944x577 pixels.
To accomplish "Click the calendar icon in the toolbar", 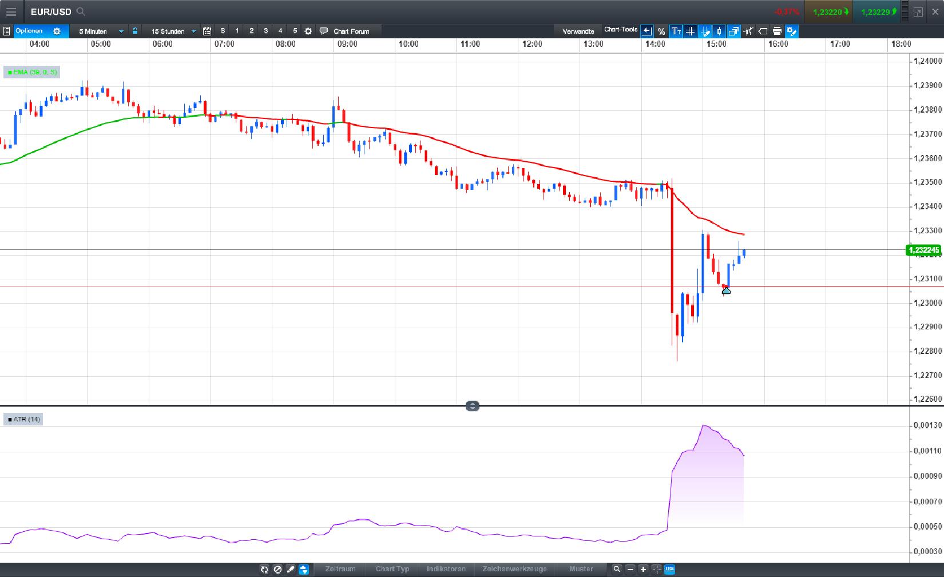I will pyautogui.click(x=206, y=31).
